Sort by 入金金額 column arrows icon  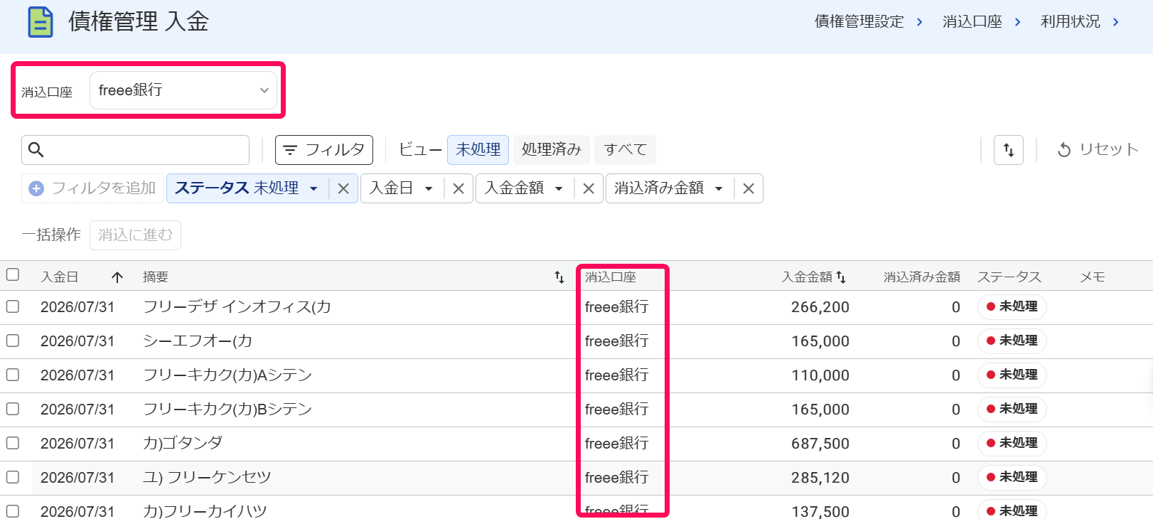point(841,277)
